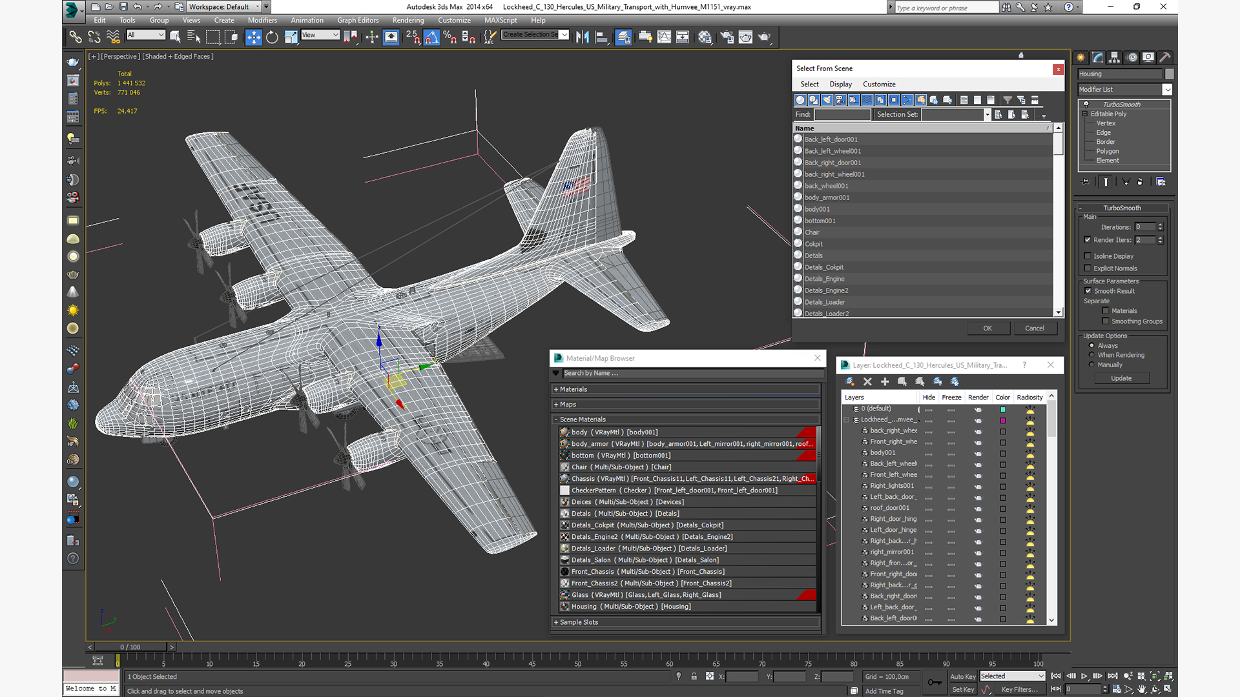Image resolution: width=1240 pixels, height=697 pixels.
Task: Open the Manage Layers toolbar button
Action: tap(623, 37)
